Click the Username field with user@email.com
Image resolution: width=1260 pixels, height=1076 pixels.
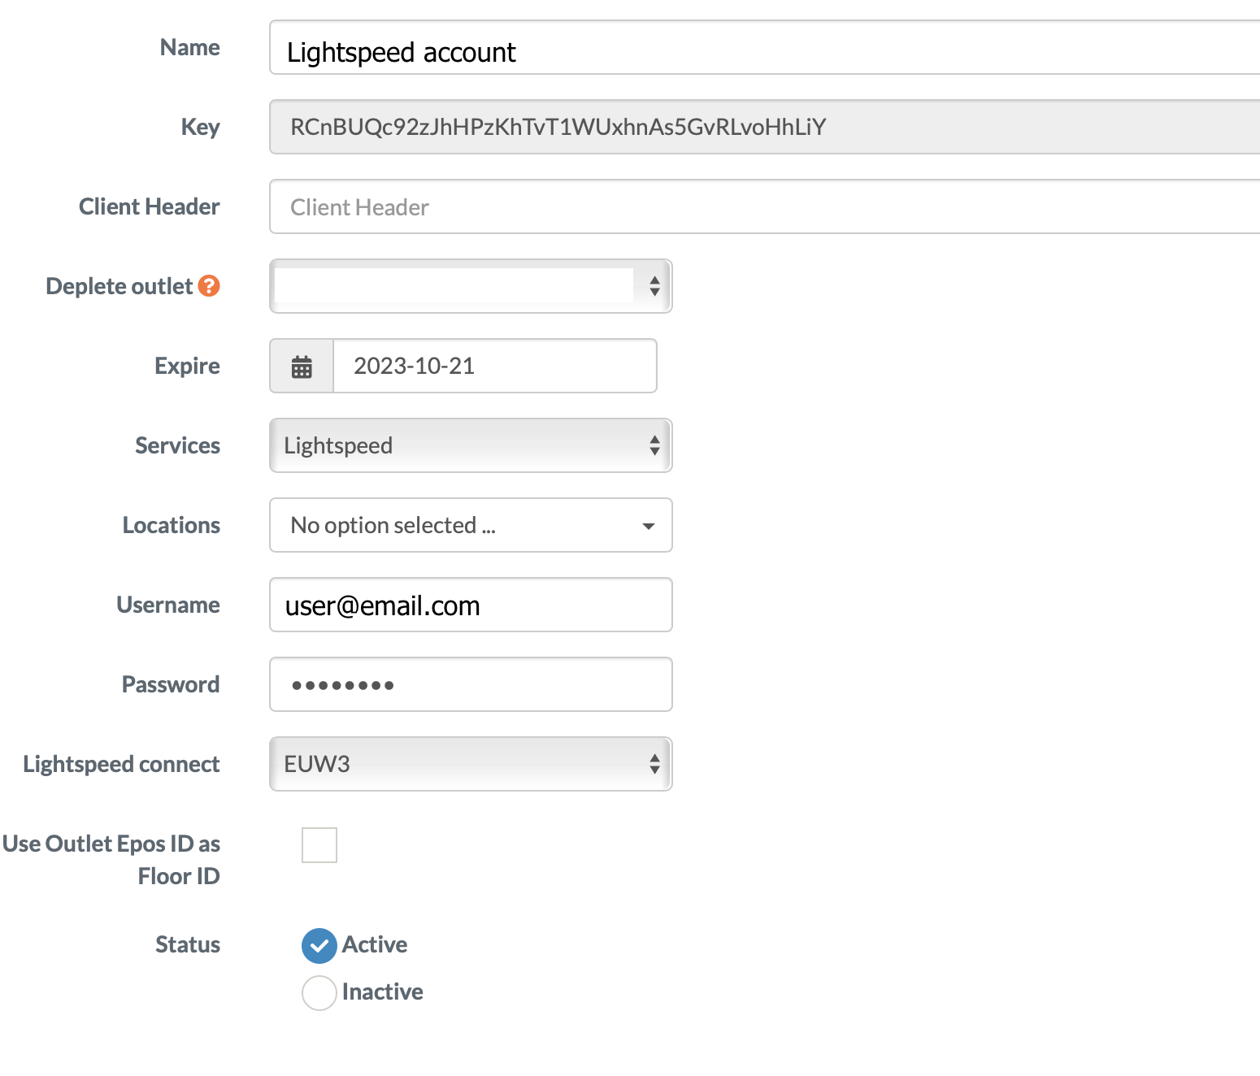[470, 605]
